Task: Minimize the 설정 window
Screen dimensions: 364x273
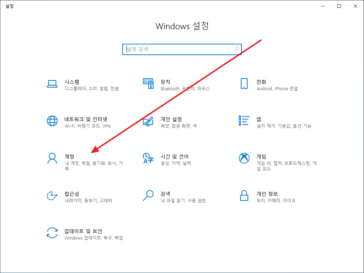Action: pyautogui.click(x=323, y=6)
